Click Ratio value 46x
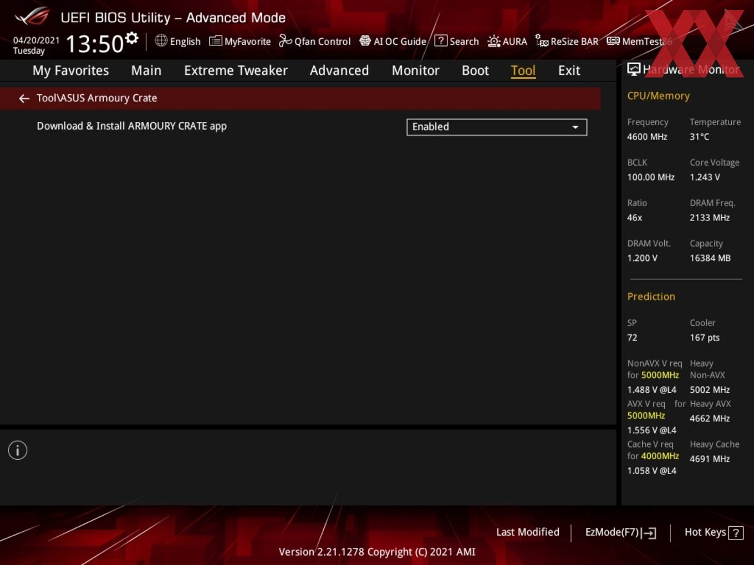 pyautogui.click(x=634, y=218)
